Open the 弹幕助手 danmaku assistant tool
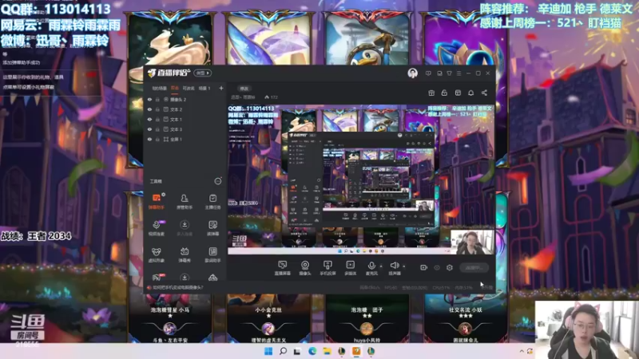This screenshot has width=639, height=359. (x=156, y=201)
